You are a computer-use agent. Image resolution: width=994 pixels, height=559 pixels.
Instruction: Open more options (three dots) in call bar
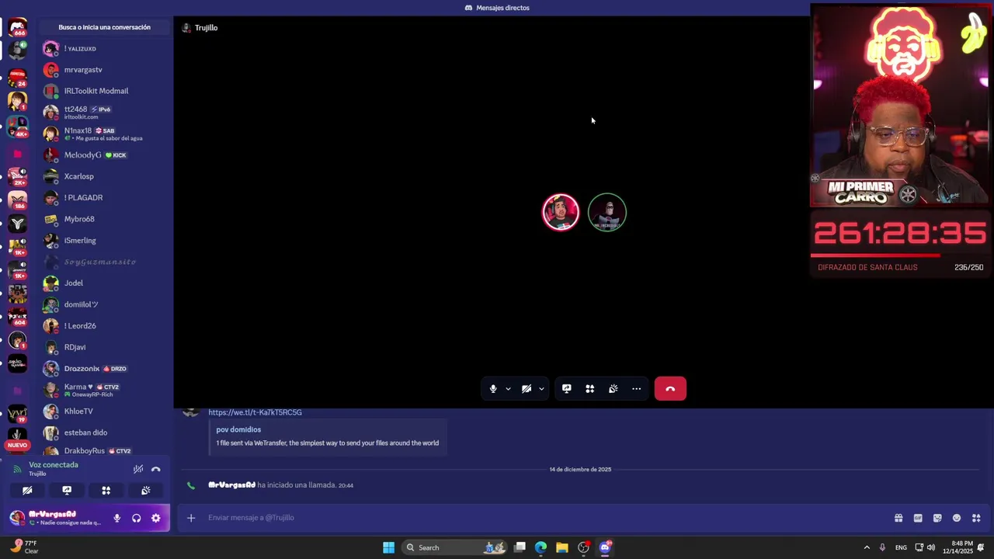[637, 389]
